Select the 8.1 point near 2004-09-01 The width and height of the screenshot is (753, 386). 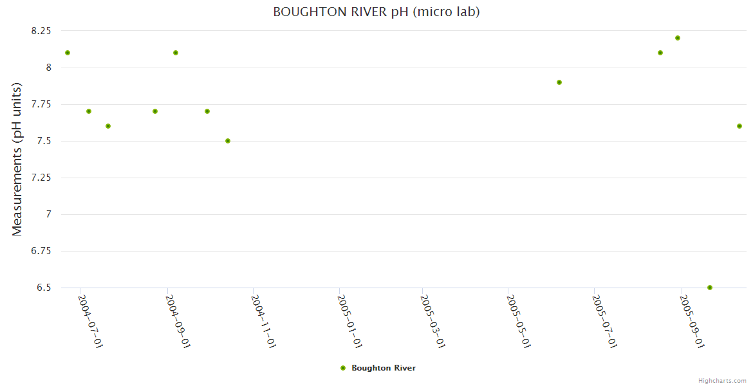pyautogui.click(x=176, y=53)
